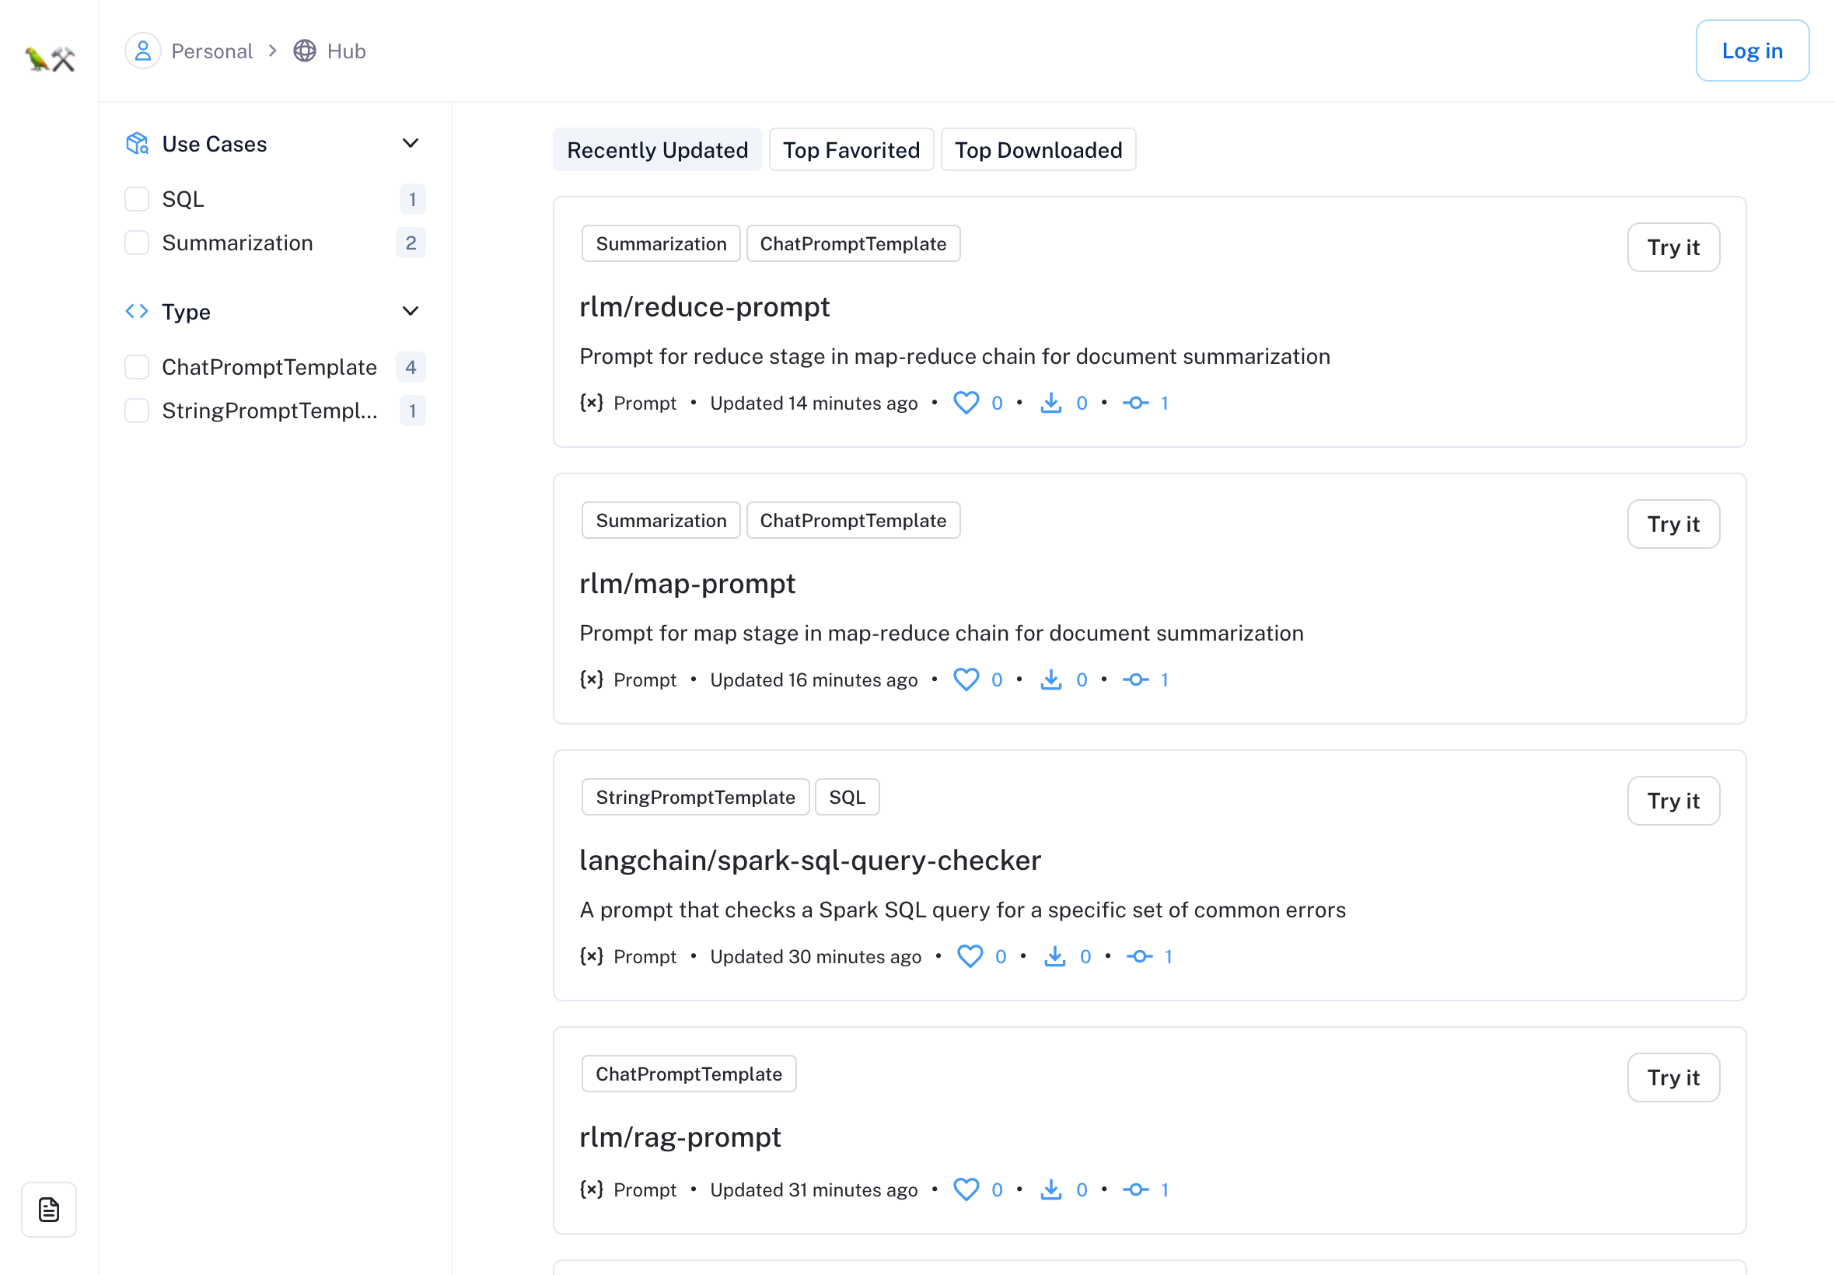
Task: Click the Spark SQL query description text
Action: [963, 910]
